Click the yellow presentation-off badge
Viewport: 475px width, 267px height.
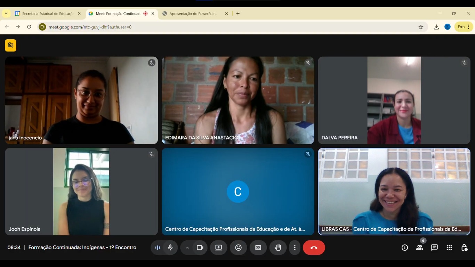click(x=10, y=45)
